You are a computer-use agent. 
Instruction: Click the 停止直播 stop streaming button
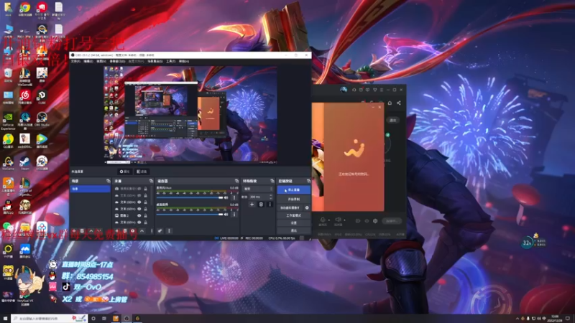(294, 190)
